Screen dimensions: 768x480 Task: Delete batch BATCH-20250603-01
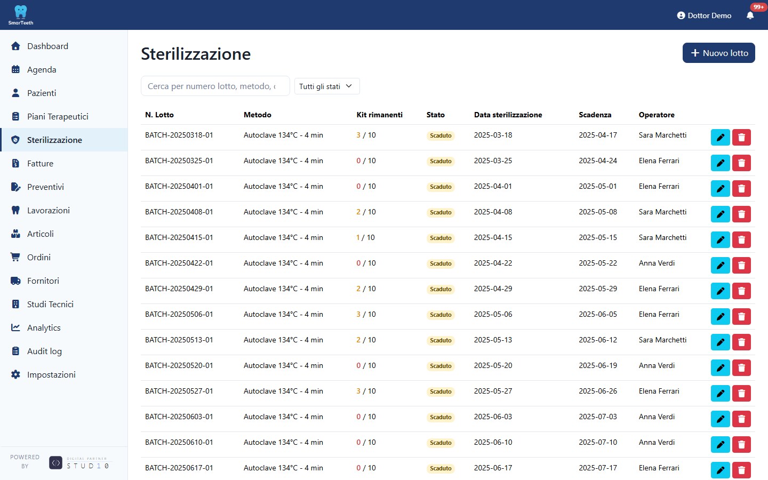click(x=741, y=419)
